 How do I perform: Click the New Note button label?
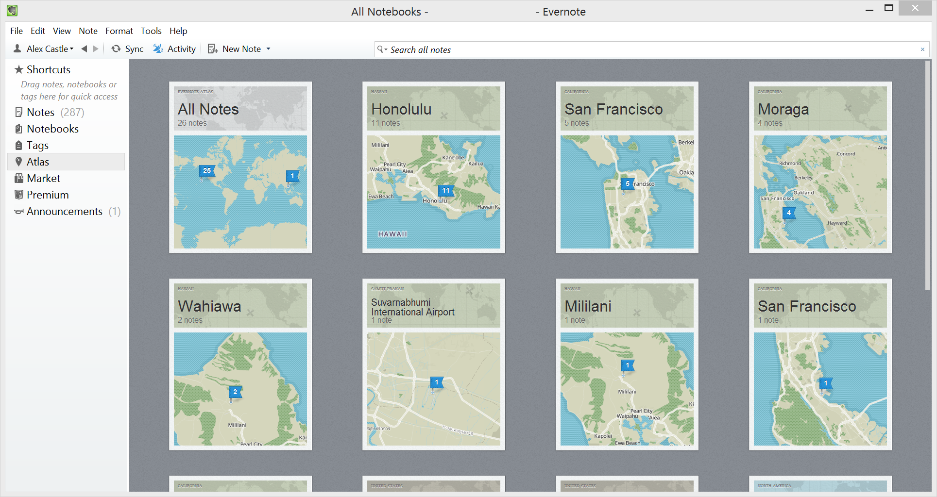click(x=241, y=49)
